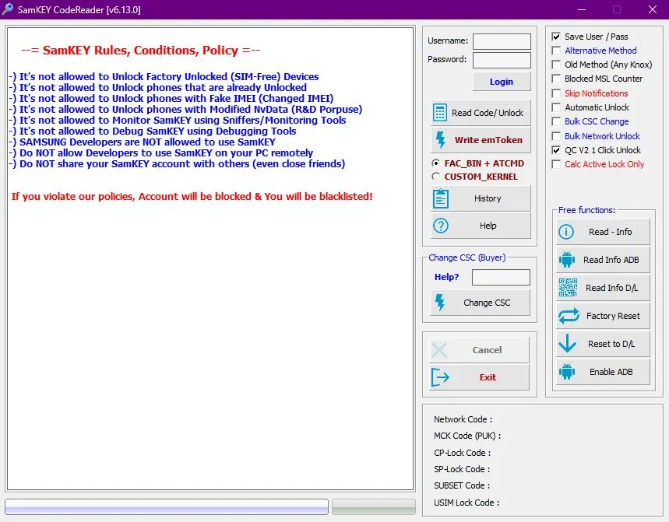Enable Old Method (Any Knox) checkbox
The width and height of the screenshot is (669, 522).
[x=556, y=65]
